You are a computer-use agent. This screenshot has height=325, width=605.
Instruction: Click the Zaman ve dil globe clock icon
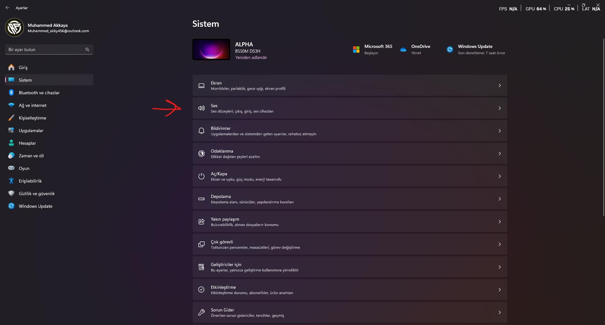11,155
